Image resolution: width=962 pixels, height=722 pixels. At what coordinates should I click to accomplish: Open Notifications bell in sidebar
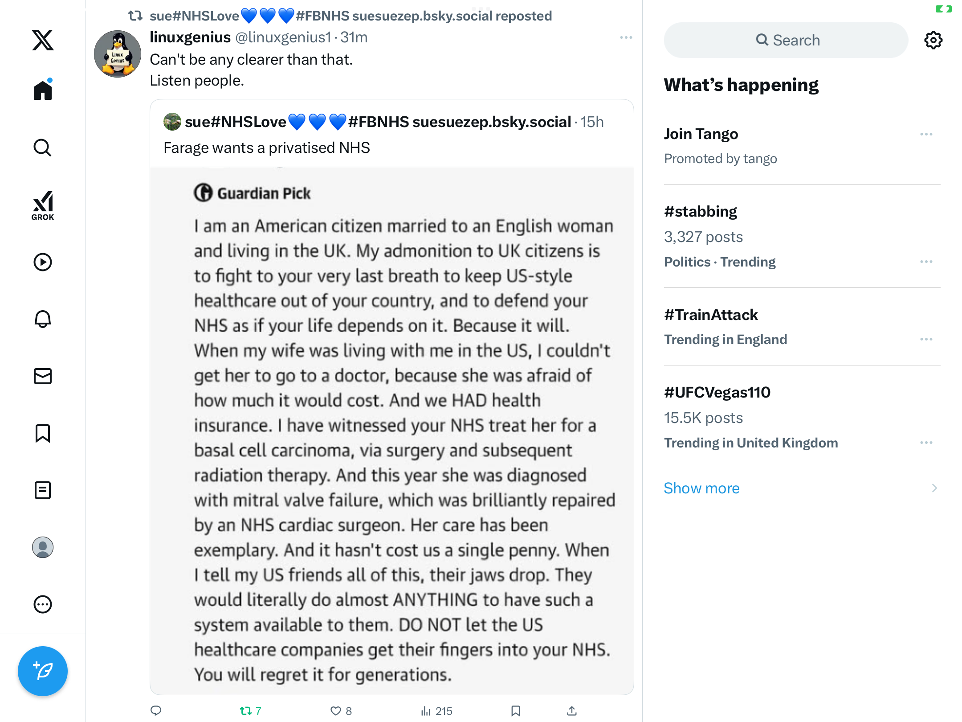click(x=43, y=319)
